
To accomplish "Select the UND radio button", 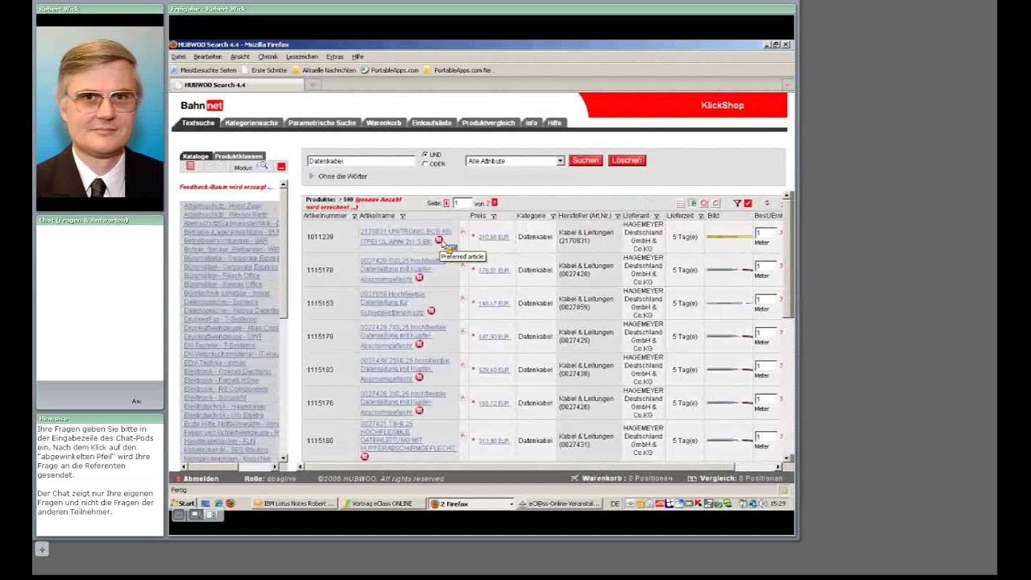I will click(x=425, y=155).
